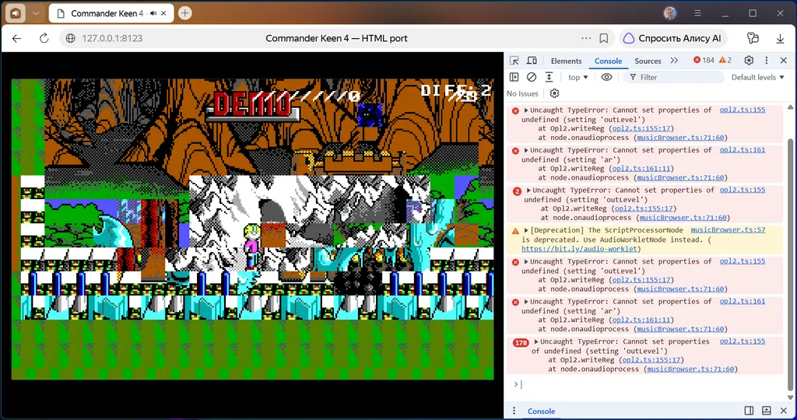Open the translator/chat panel icon
This screenshot has height=420, width=797.
click(x=753, y=38)
